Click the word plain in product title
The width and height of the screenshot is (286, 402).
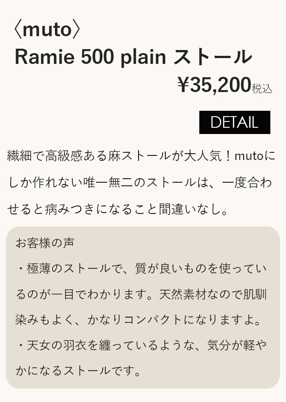coord(143,58)
